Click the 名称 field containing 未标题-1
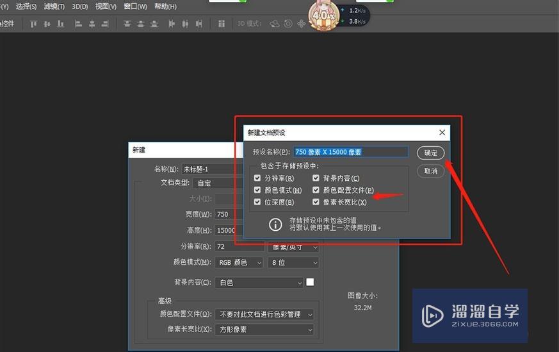Viewport: 559px width, 352px height. (x=213, y=169)
